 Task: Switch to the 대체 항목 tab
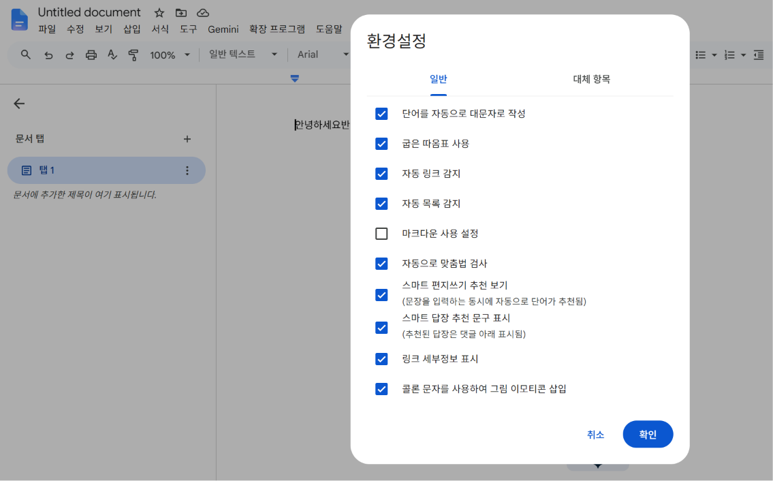point(592,79)
